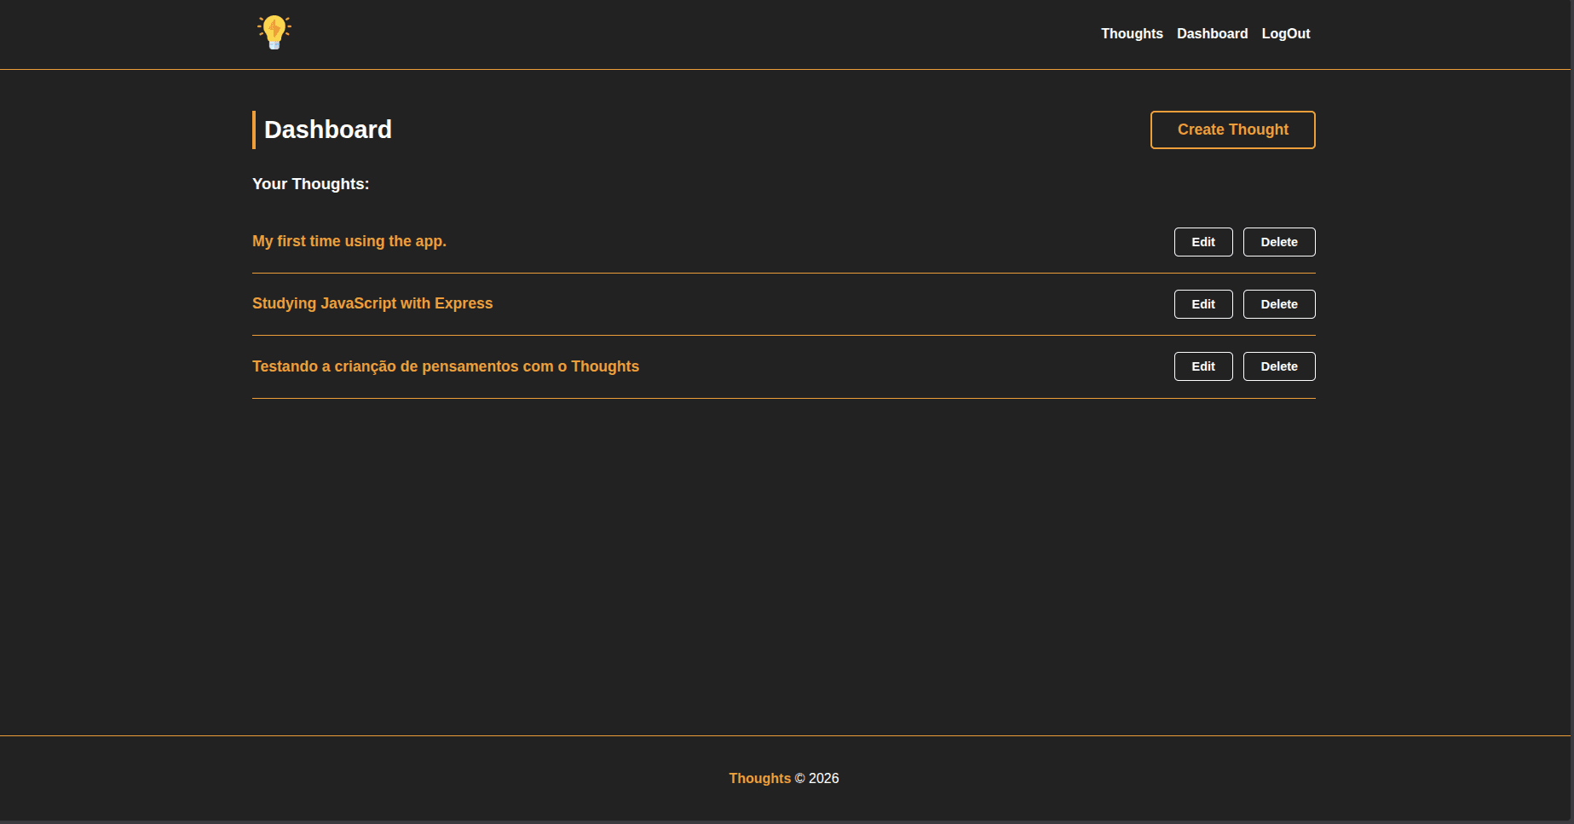Click the vertical scrollbar at the page's right edge
Viewport: 1574px width, 824px height.
click(1571, 409)
